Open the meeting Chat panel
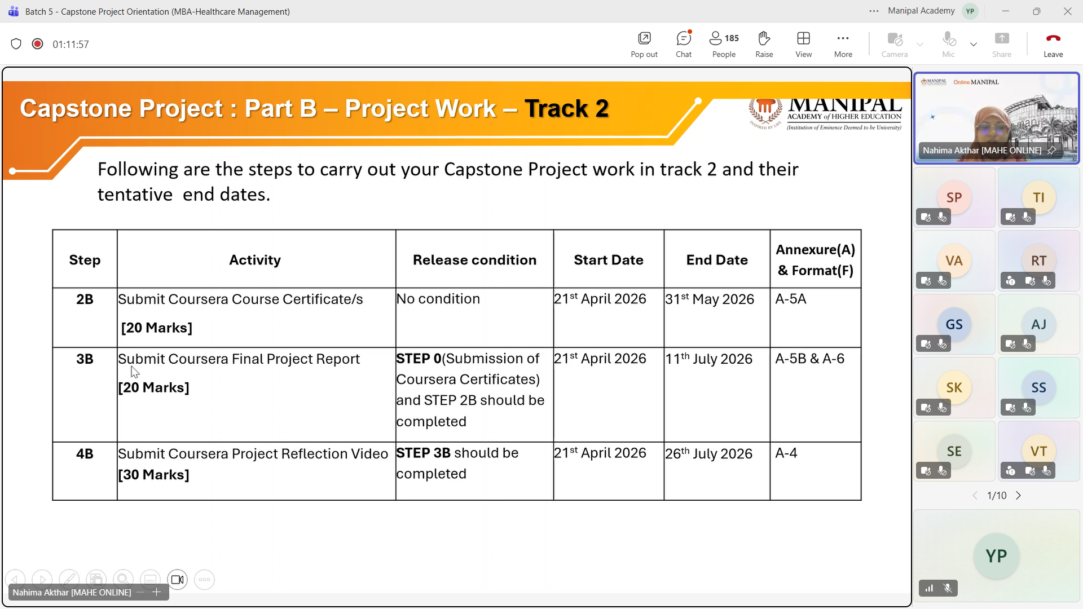This screenshot has height=609, width=1083. pos(684,44)
